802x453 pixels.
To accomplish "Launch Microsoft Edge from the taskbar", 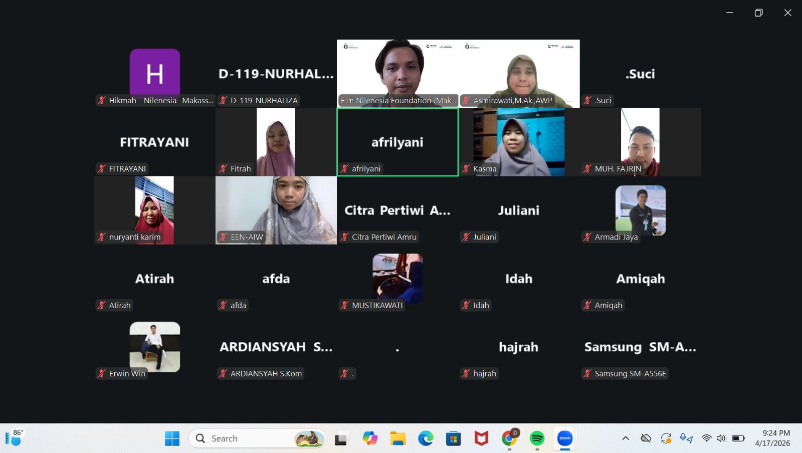I will coord(426,438).
